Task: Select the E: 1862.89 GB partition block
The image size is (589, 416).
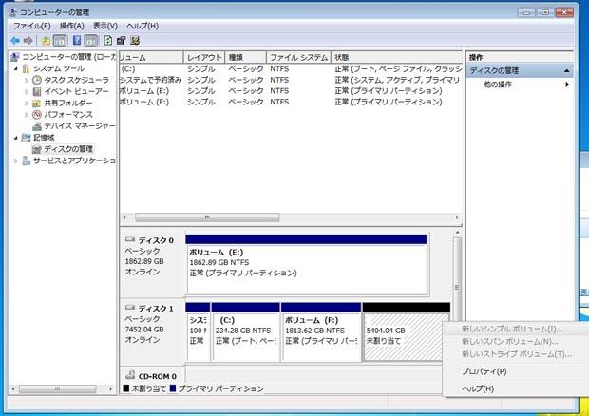Action: coord(307,264)
